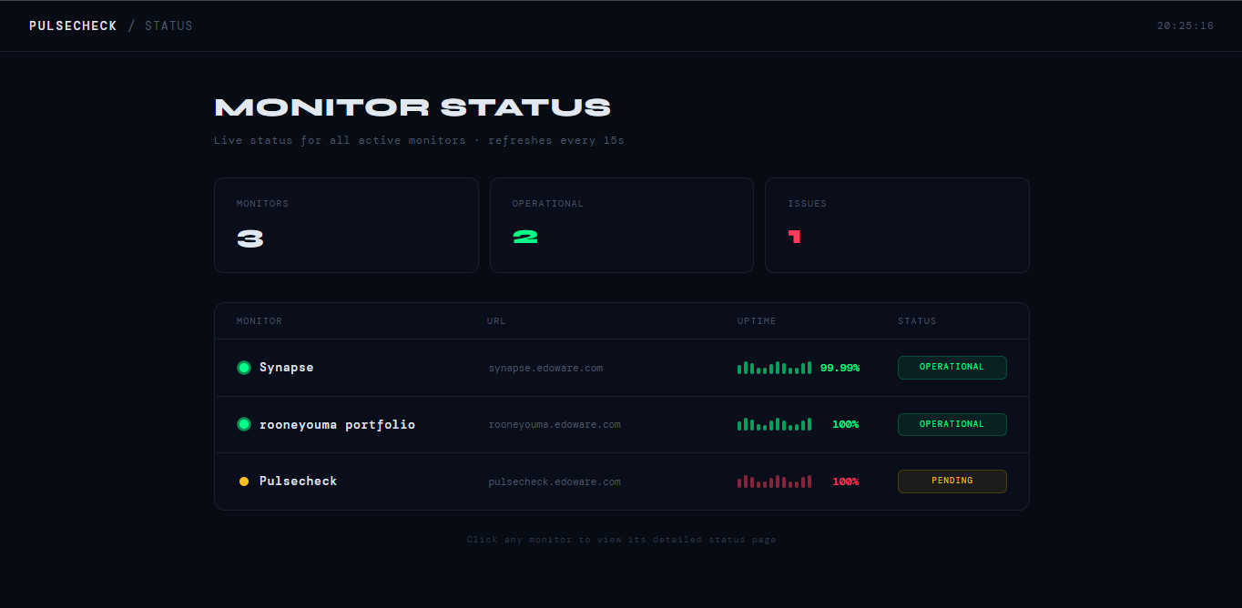The width and height of the screenshot is (1242, 608).
Task: Click the UPTIME column header
Action: coord(757,321)
